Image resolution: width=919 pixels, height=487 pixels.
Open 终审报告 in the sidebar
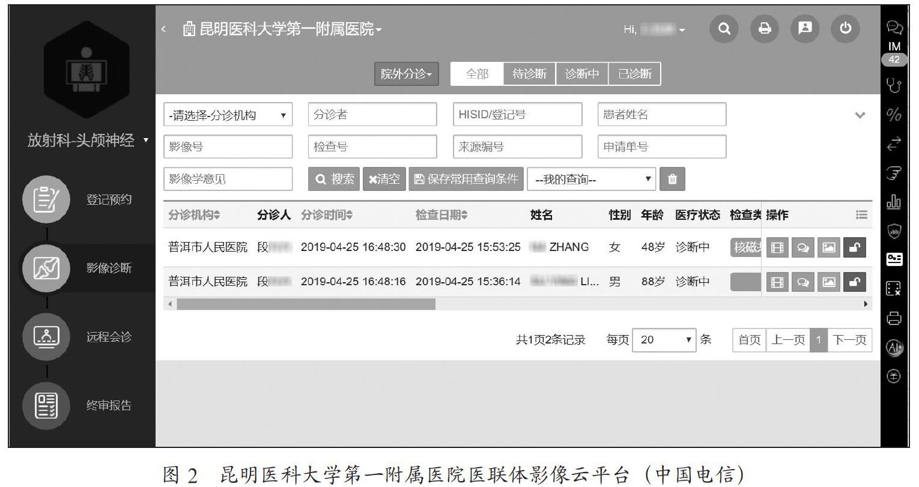[x=78, y=405]
